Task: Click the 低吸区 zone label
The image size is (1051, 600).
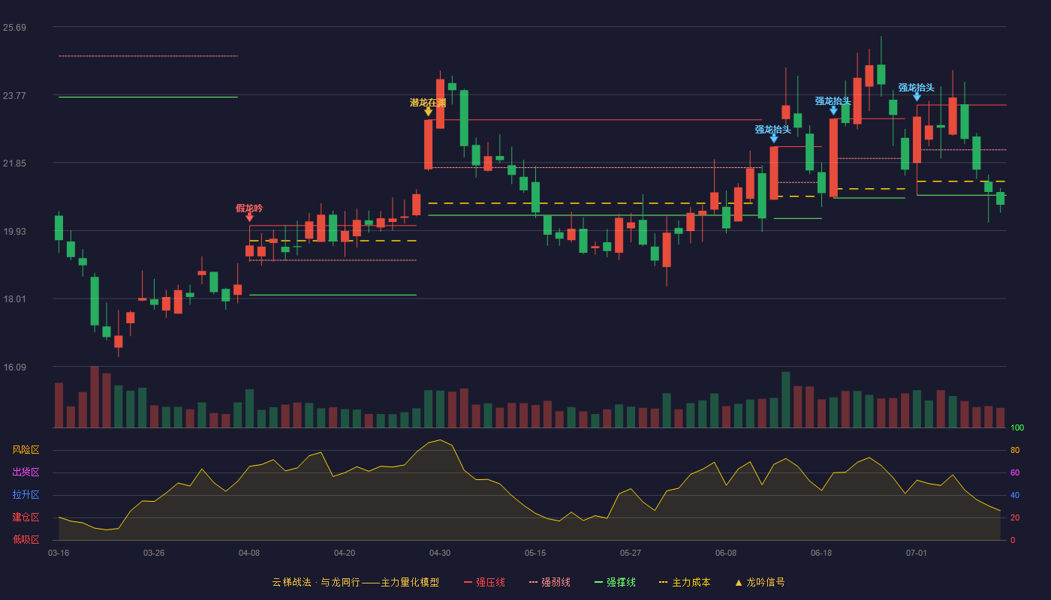Action: click(x=26, y=539)
